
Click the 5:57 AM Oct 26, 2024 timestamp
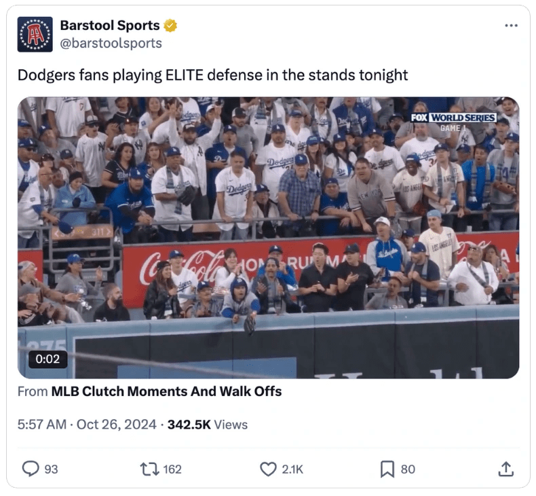(87, 425)
